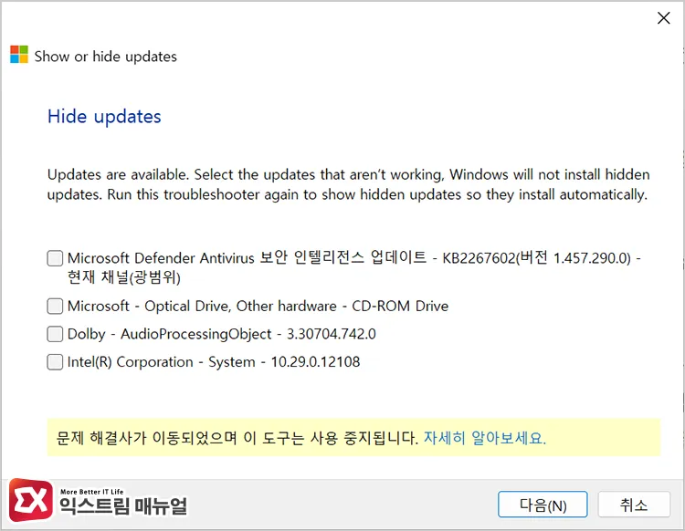This screenshot has width=685, height=531.
Task: Click the Microsoft Optical Drive CD-ROM Drive label
Action: [258, 306]
